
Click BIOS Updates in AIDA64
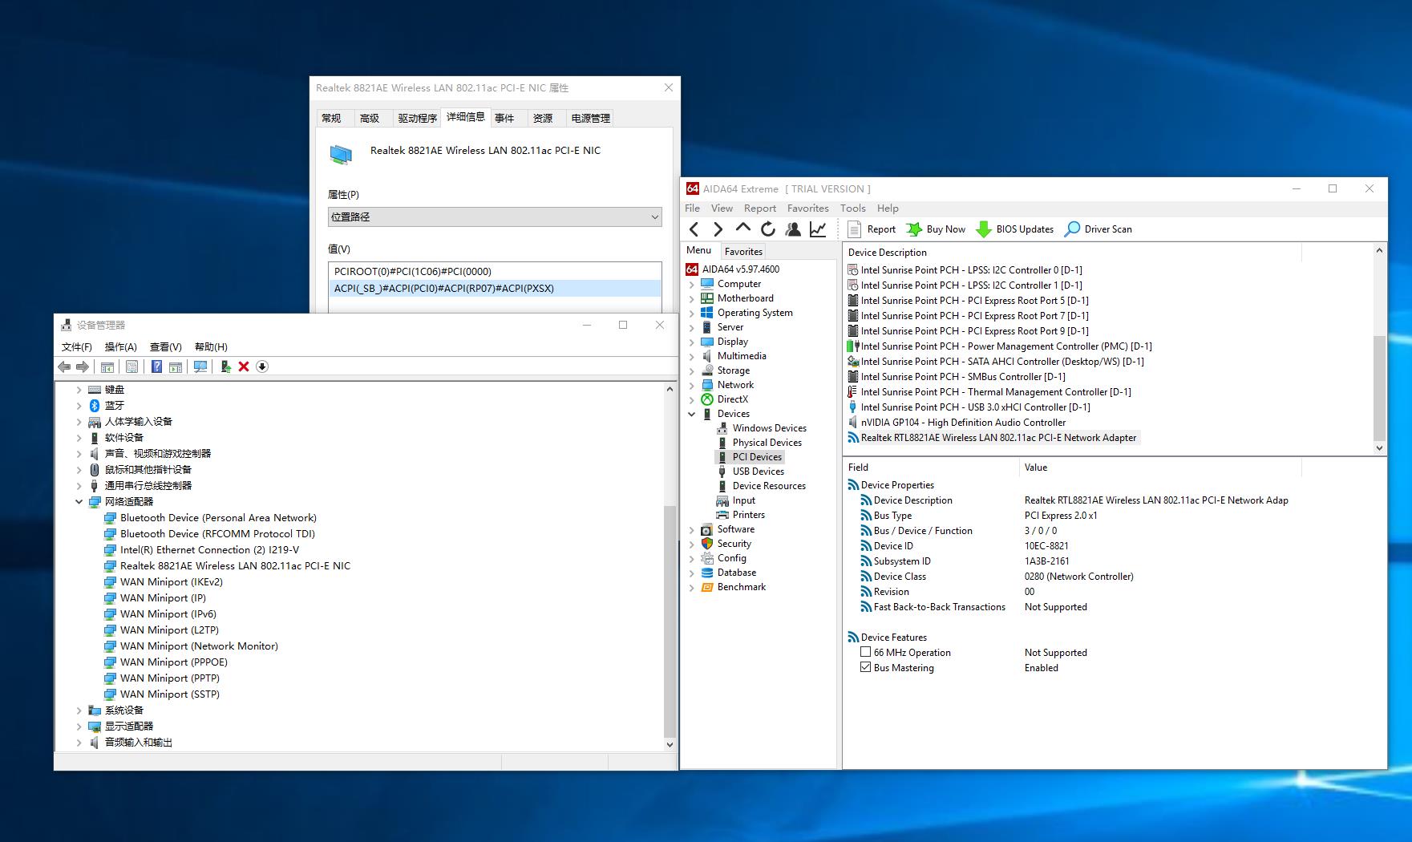[1015, 229]
